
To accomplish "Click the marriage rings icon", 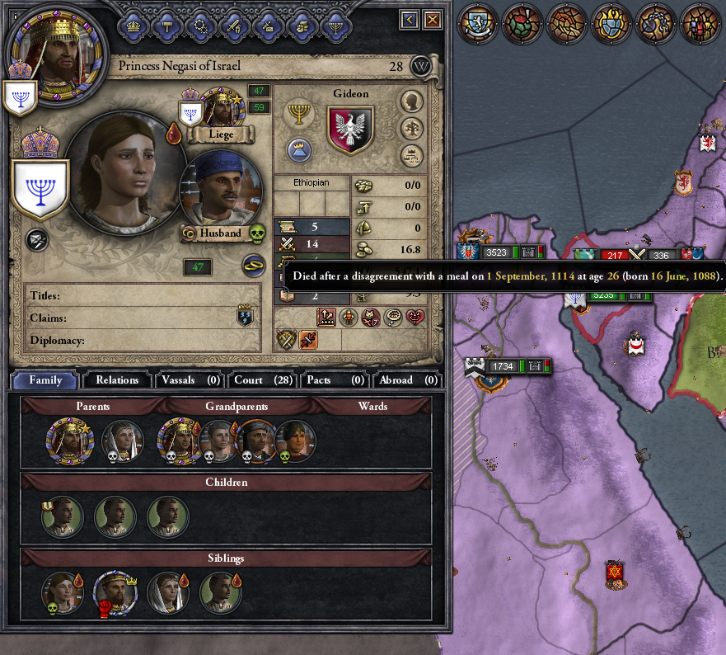I will [x=254, y=266].
